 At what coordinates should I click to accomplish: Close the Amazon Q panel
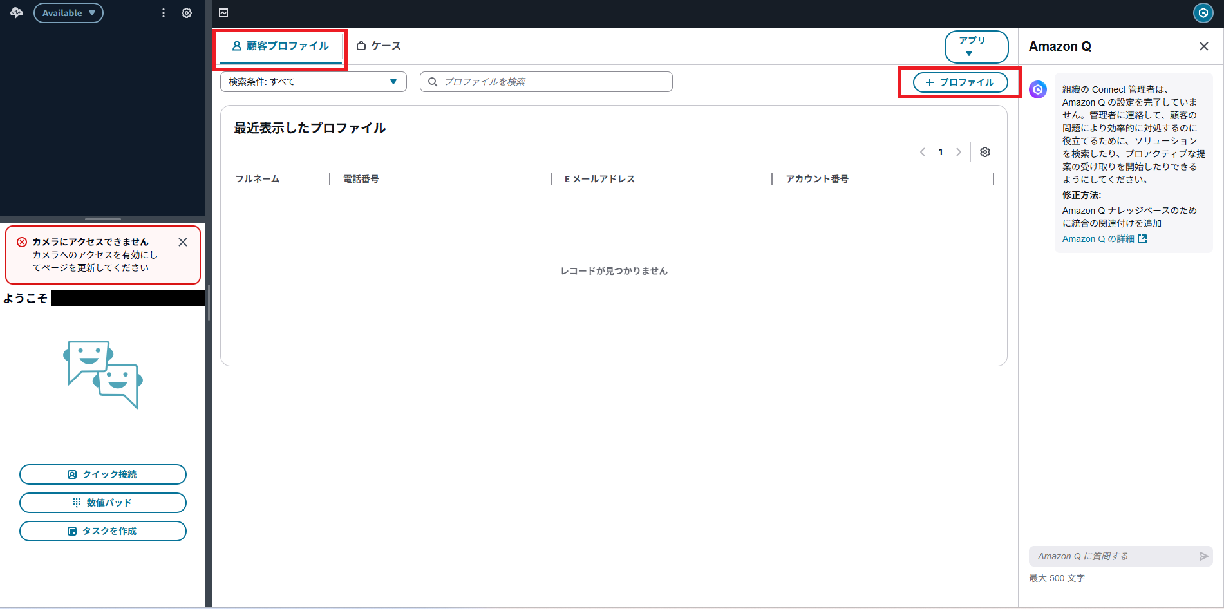1203,46
